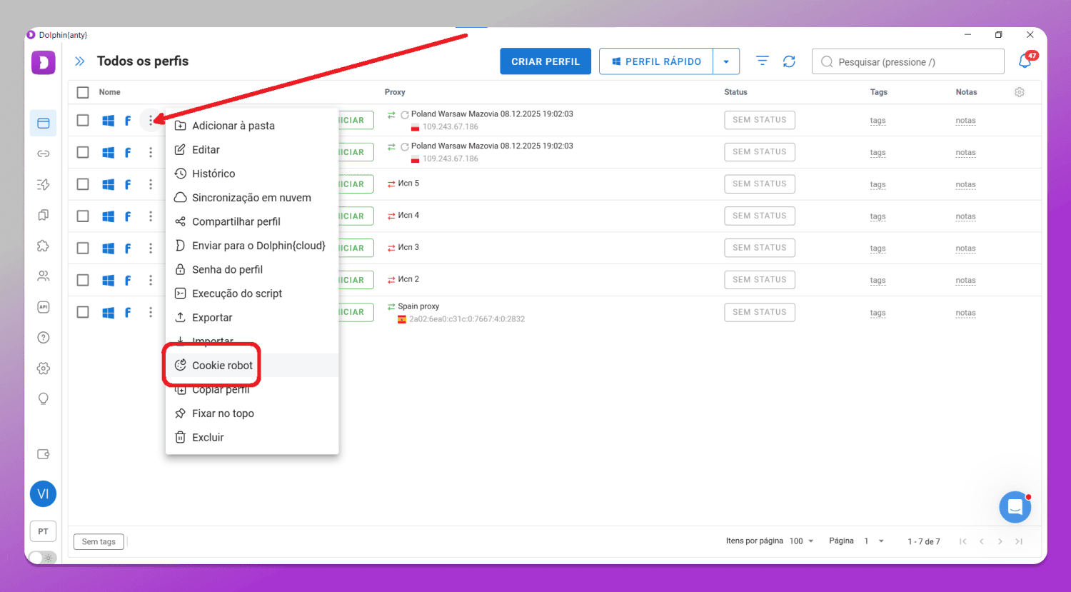The image size is (1071, 592).
Task: Open the extensions puzzle icon in sidebar
Action: tap(44, 246)
